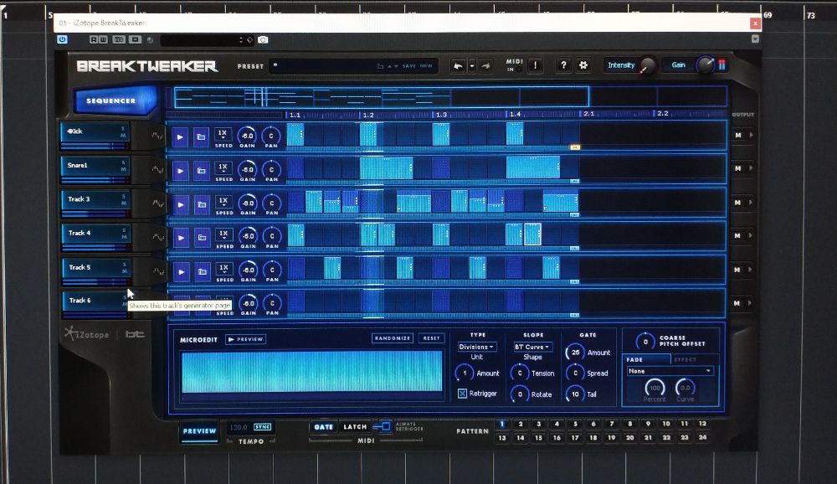Click the Track 4 Gain knob
This screenshot has width=837, height=484.
click(249, 236)
